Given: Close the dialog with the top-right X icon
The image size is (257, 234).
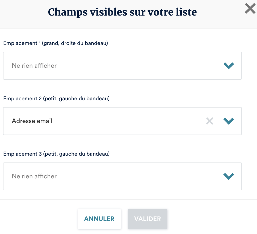Looking at the screenshot, I should (250, 9).
